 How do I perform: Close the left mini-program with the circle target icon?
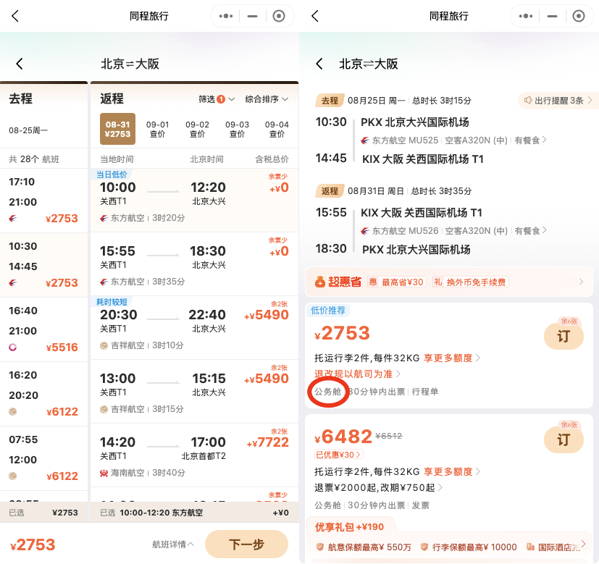pos(279,16)
